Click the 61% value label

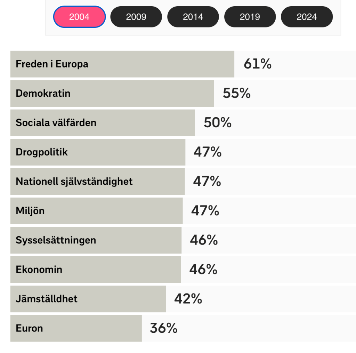tap(258, 64)
